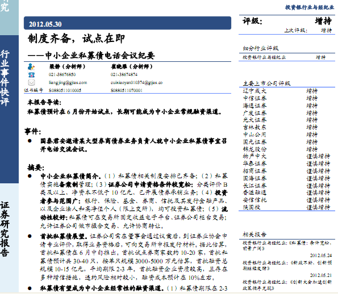Viewport: 338px width, 294px height.
Task: Click the 光大证券 row
Action: tap(287, 120)
